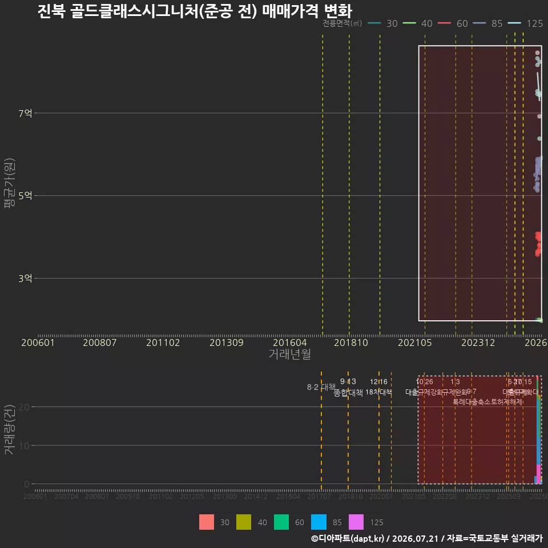Click 201412 on the volume chart x-axis
This screenshot has width=548, height=548.
(256, 496)
